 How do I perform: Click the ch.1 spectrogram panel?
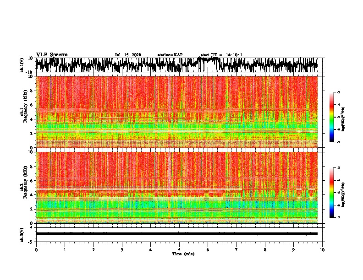click(x=176, y=112)
